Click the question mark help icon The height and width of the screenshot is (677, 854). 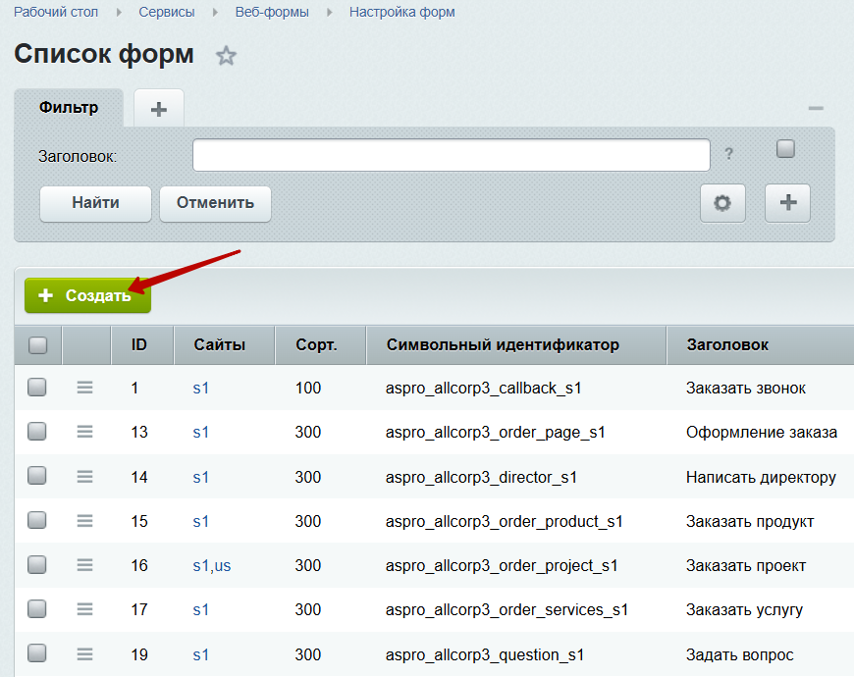728,154
